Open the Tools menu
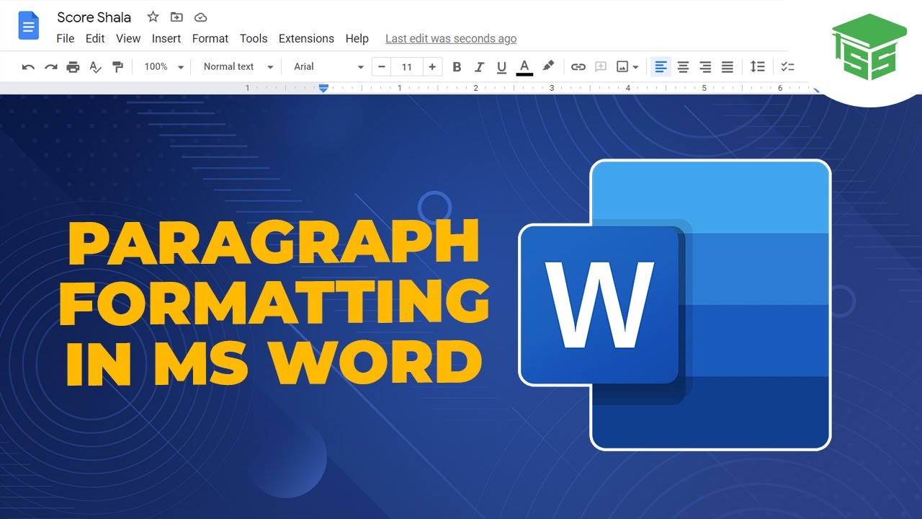 pyautogui.click(x=254, y=39)
